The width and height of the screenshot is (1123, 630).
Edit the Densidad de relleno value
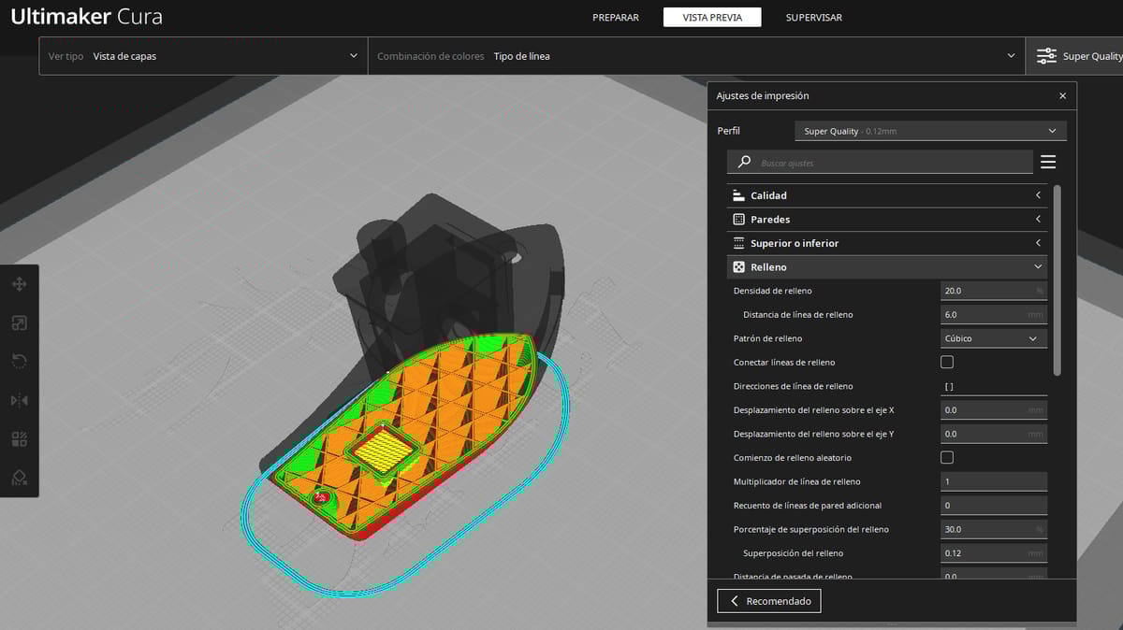click(993, 291)
